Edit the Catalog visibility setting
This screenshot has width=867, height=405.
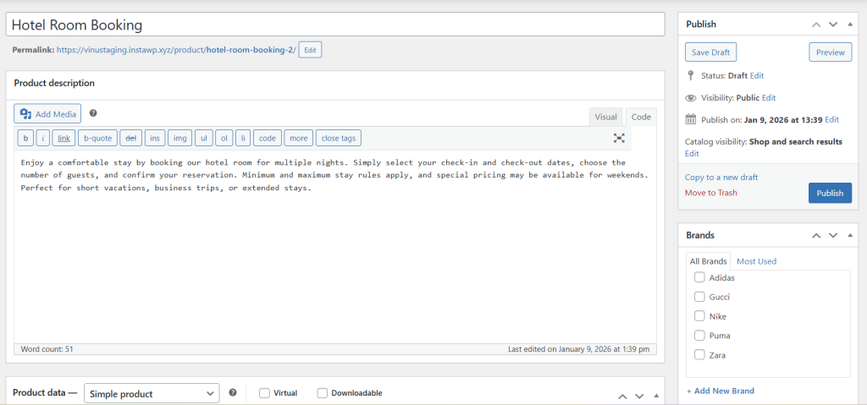692,154
